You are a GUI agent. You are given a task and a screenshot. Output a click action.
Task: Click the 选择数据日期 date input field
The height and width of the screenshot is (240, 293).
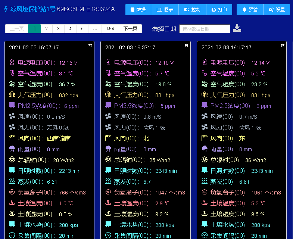tap(205, 29)
